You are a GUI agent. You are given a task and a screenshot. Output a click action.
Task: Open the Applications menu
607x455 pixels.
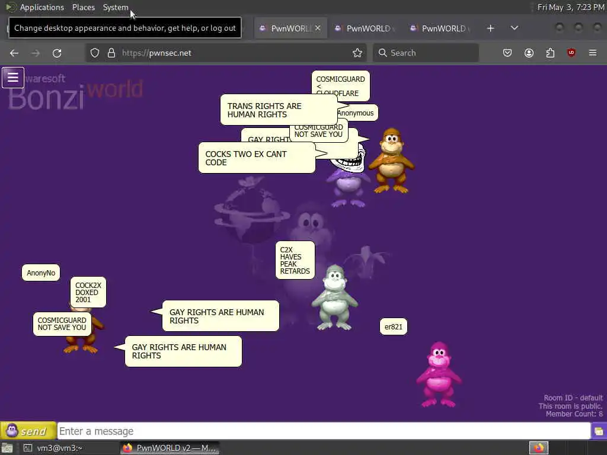click(x=42, y=7)
